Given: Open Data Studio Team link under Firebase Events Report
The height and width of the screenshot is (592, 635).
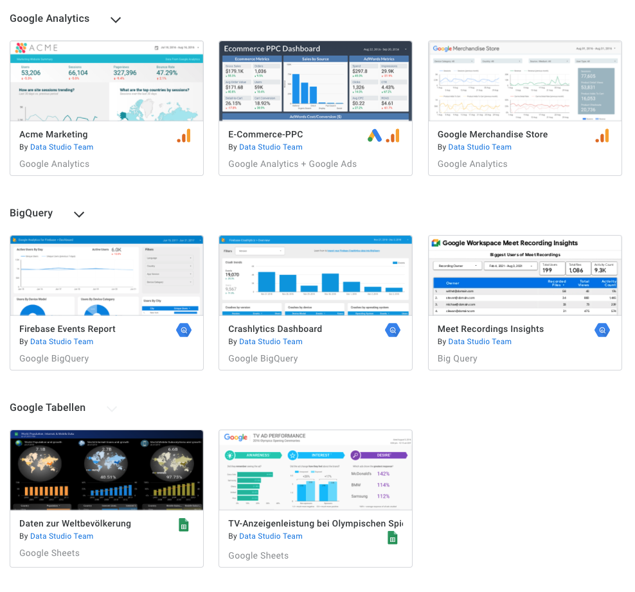Looking at the screenshot, I should click(x=62, y=342).
